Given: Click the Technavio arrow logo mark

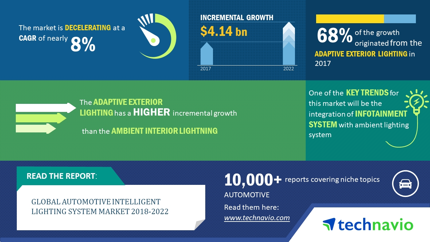Looking at the screenshot, I should pos(329,224).
